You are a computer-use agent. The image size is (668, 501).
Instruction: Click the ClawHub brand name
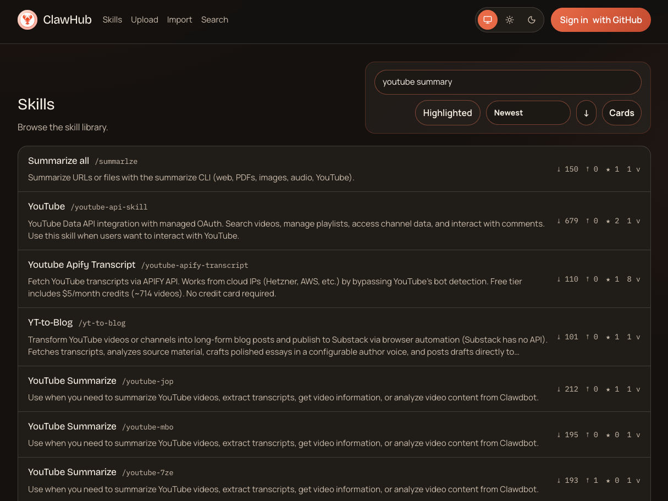[67, 20]
